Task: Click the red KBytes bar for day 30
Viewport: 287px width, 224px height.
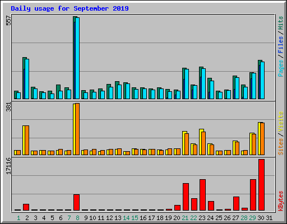Action: 261,185
